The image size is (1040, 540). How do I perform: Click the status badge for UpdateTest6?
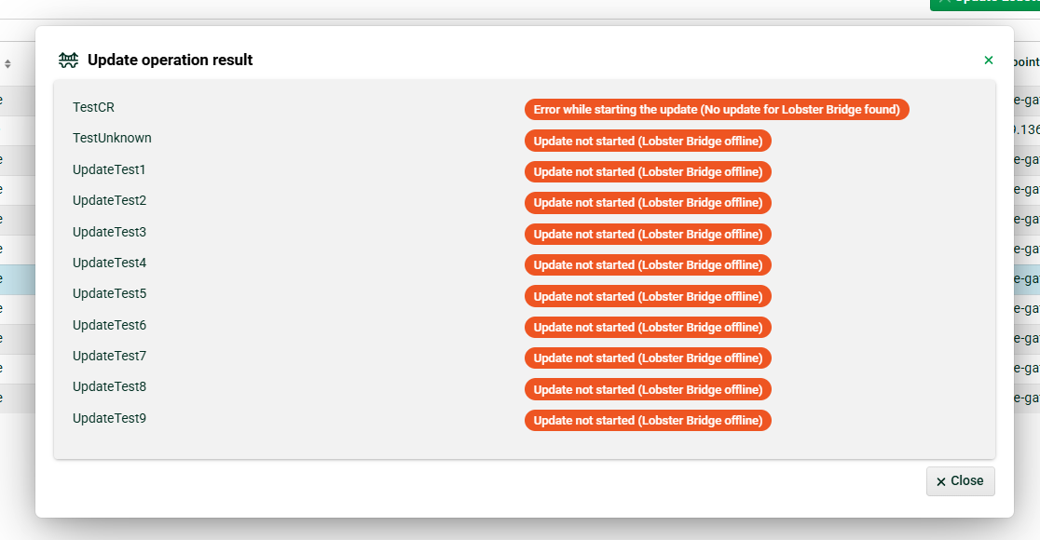point(648,328)
